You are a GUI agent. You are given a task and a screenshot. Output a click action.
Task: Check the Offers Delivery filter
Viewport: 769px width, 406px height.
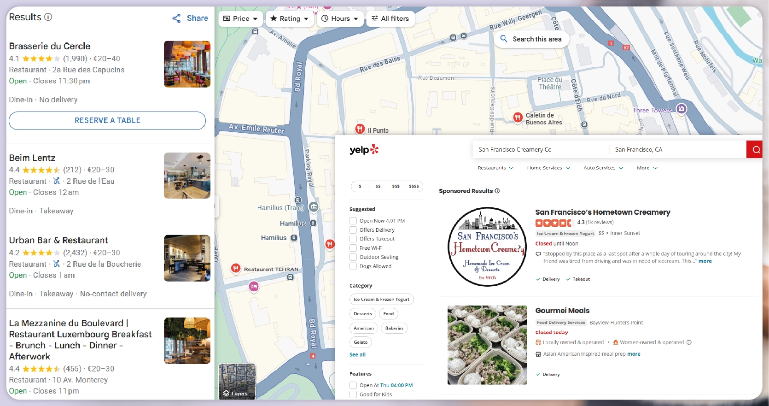click(353, 230)
